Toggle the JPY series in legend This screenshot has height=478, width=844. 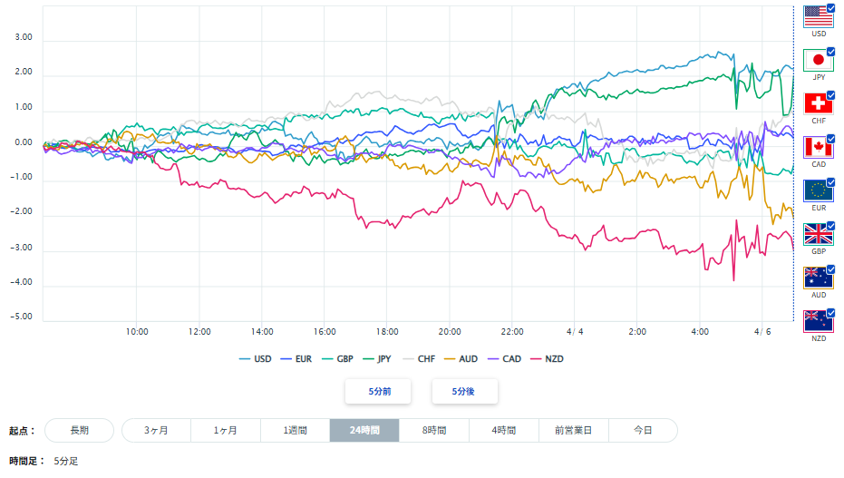[377, 359]
